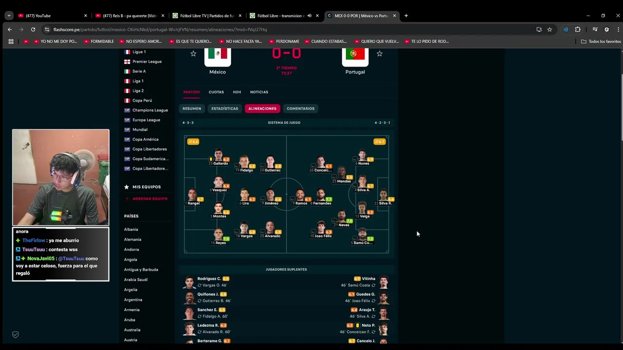Click AGREGAR EQUIPO link

(x=147, y=198)
